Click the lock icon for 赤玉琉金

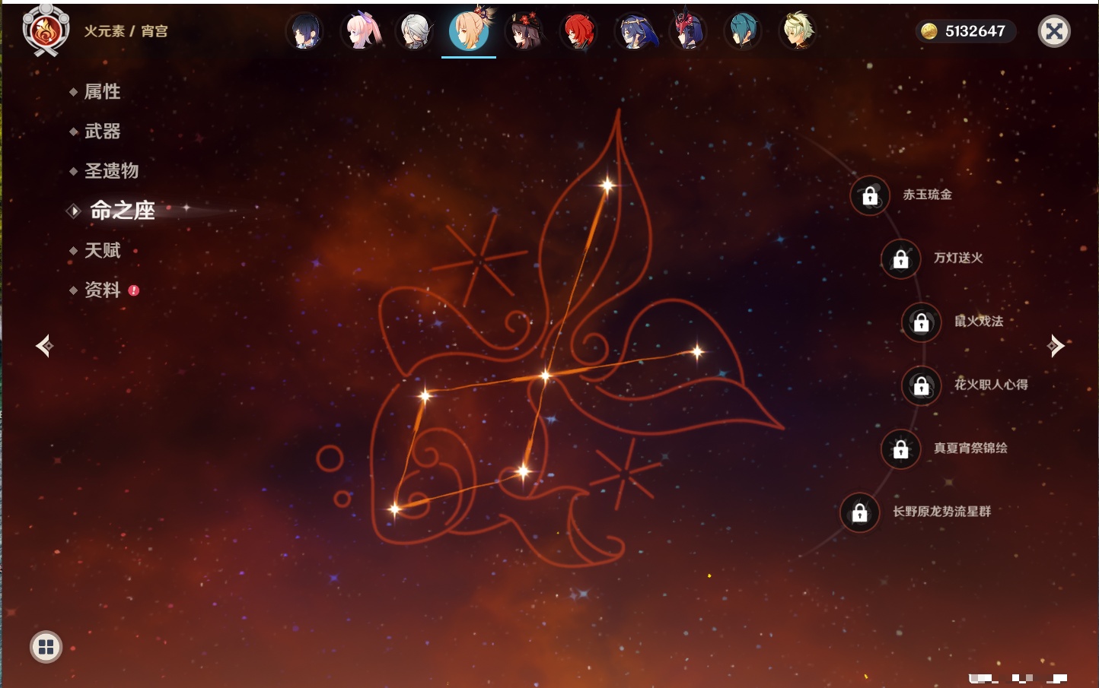(870, 195)
